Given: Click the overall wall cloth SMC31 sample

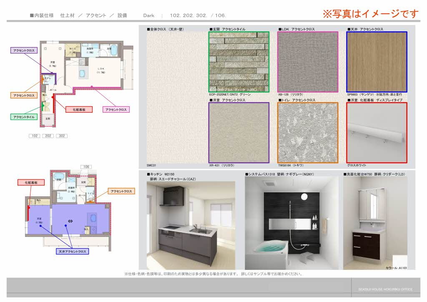Looking at the screenshot, I should click(177, 97).
